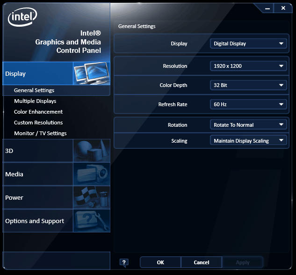
Task: Click the OK button
Action: click(x=160, y=262)
